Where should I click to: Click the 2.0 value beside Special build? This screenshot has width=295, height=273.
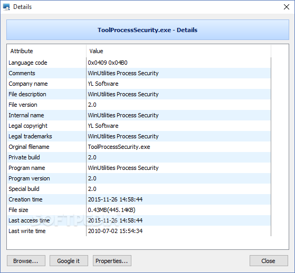[92, 189]
